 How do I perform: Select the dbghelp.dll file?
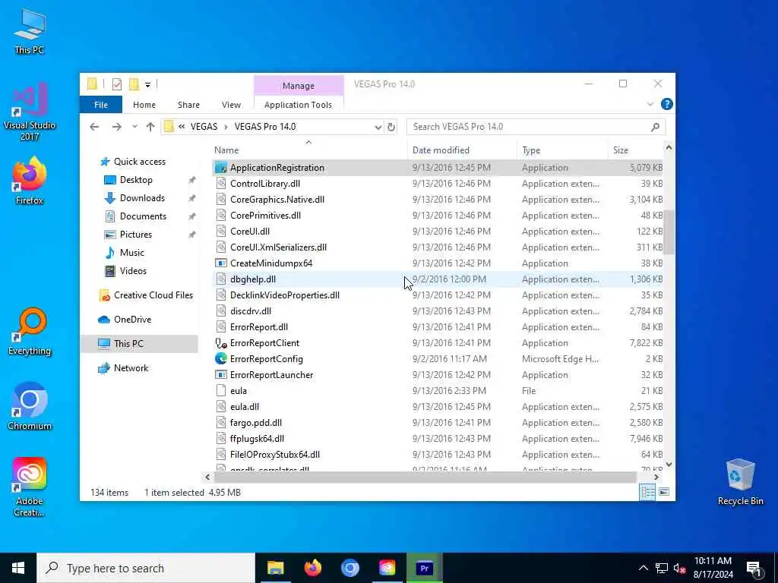[437, 279]
